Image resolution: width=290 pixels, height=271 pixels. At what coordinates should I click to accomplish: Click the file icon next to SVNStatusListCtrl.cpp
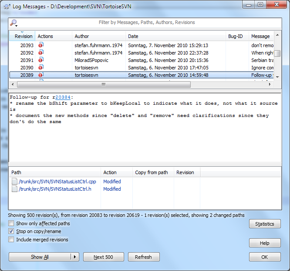click(x=14, y=182)
